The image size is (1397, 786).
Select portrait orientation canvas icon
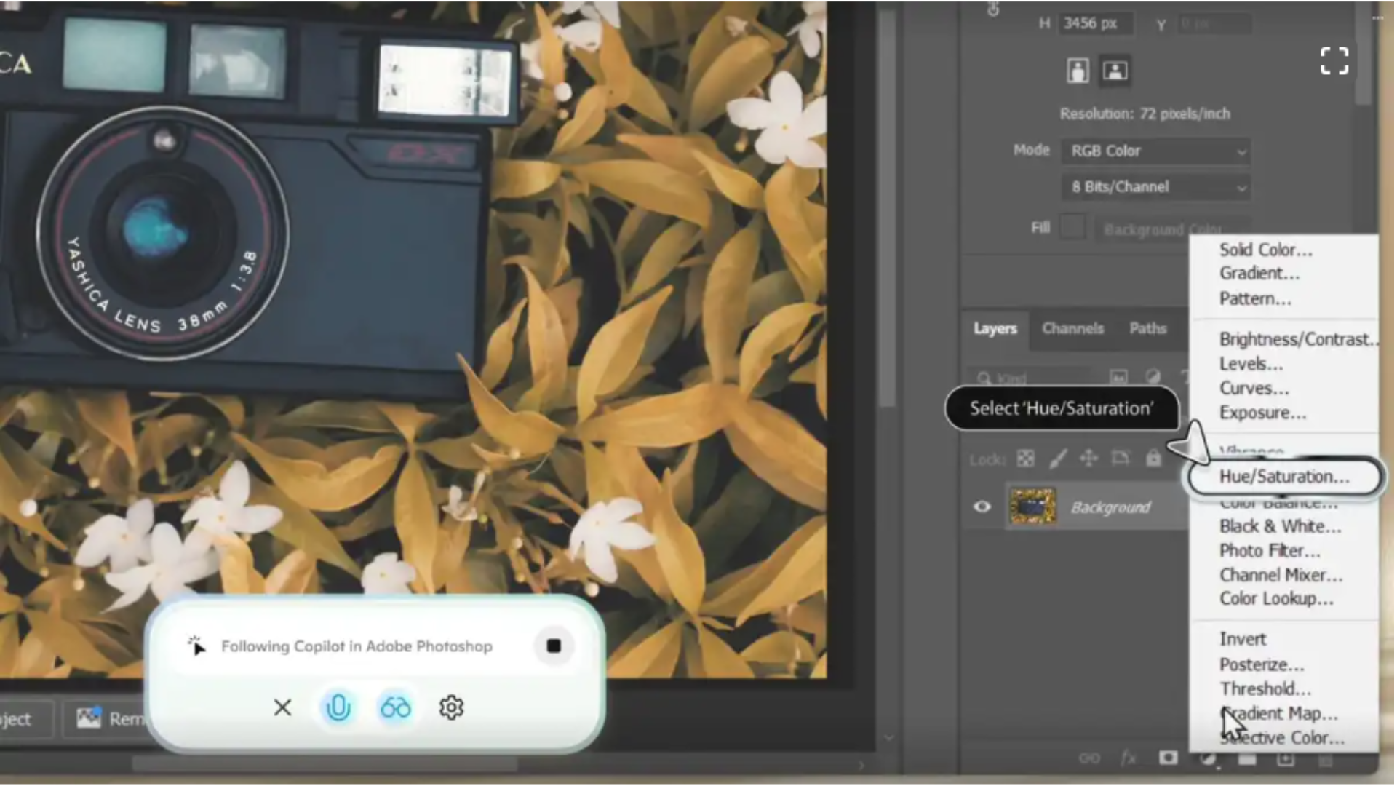(1078, 71)
